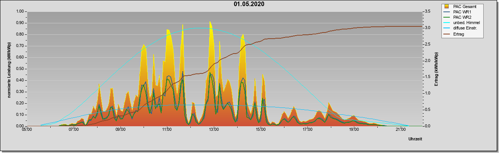Click the 21:00 time axis label
The image size is (499, 153).
tap(400, 130)
